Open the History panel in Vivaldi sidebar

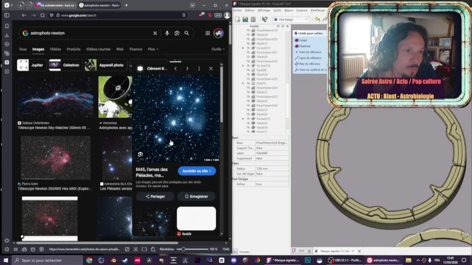[x=7, y=44]
